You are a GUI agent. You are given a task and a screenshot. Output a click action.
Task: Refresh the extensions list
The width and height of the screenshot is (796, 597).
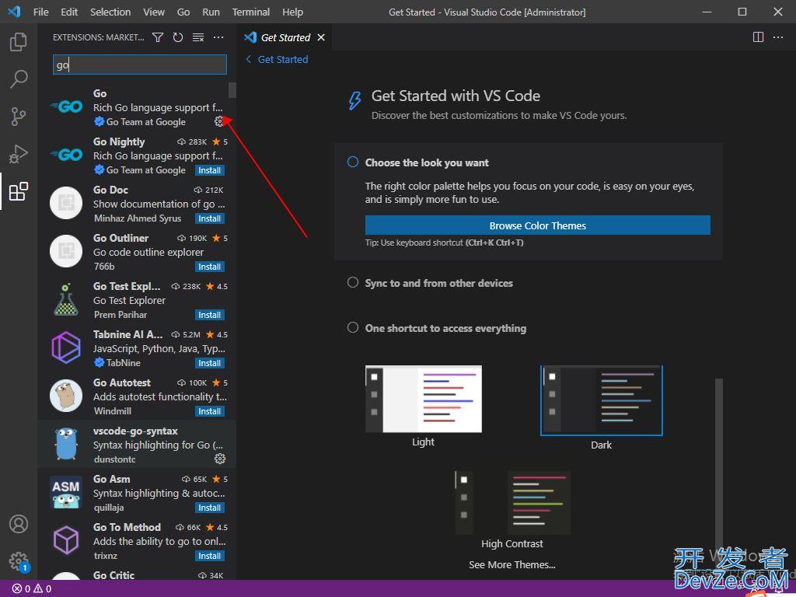[178, 37]
